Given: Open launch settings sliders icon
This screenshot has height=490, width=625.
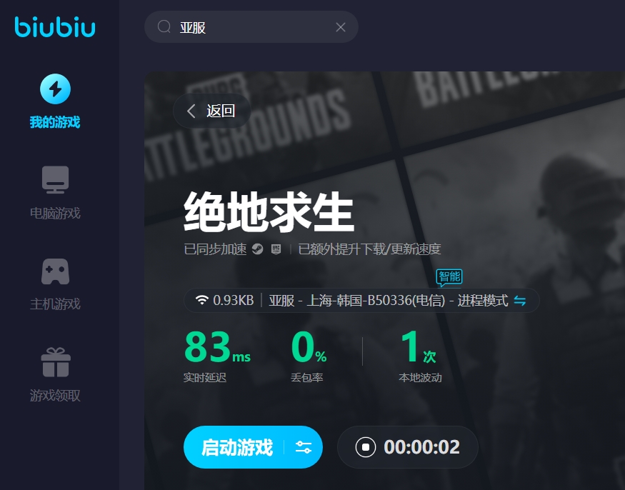Looking at the screenshot, I should click(x=304, y=447).
